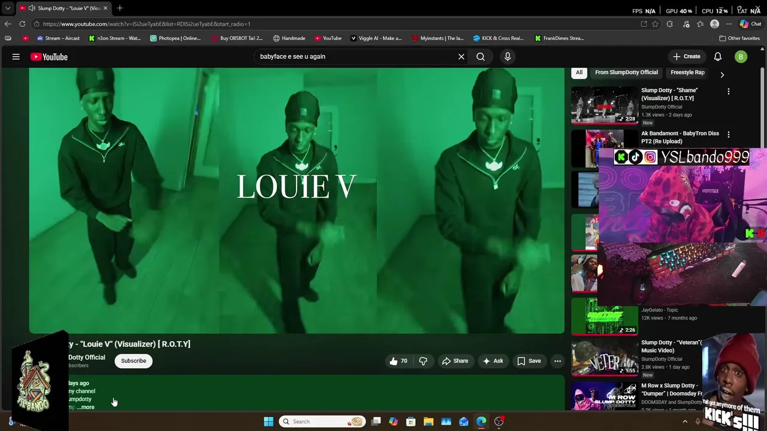The height and width of the screenshot is (431, 767).
Task: Clear the search box text
Action: [x=461, y=57]
